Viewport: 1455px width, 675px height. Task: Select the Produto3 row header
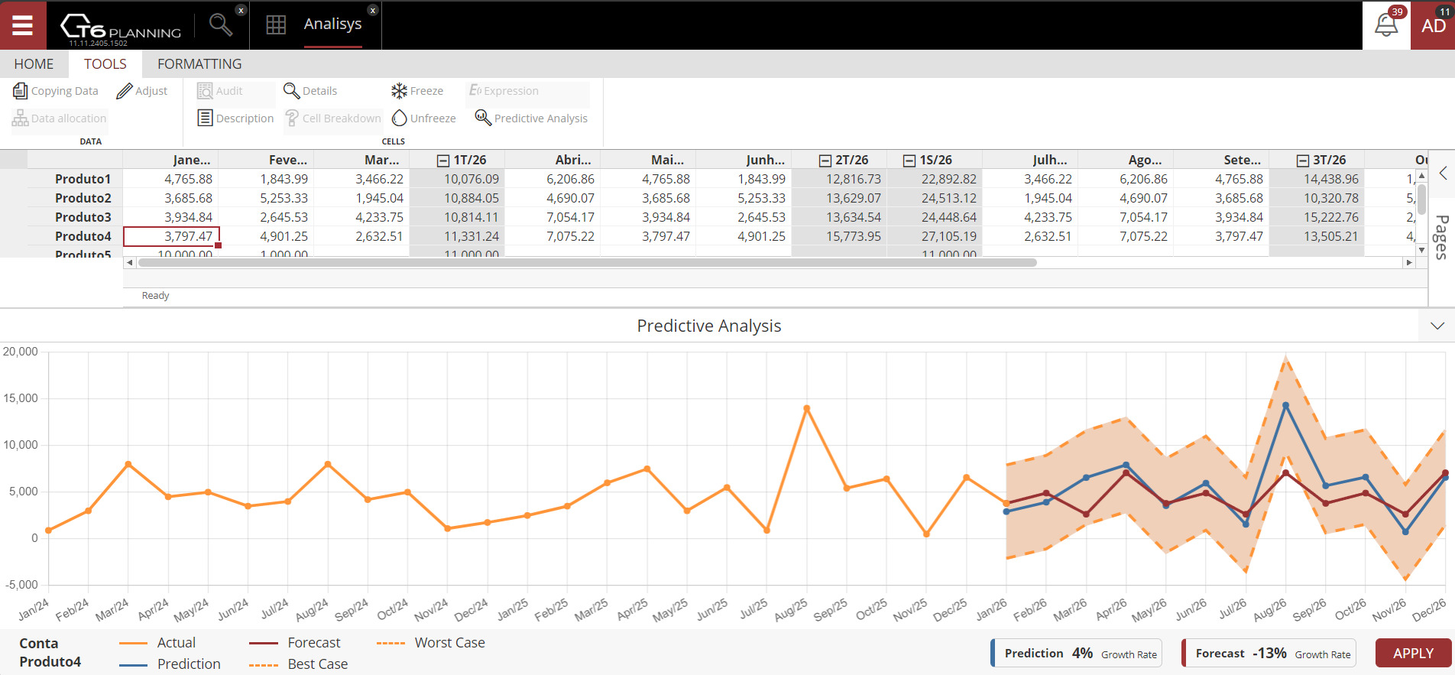tap(75, 217)
